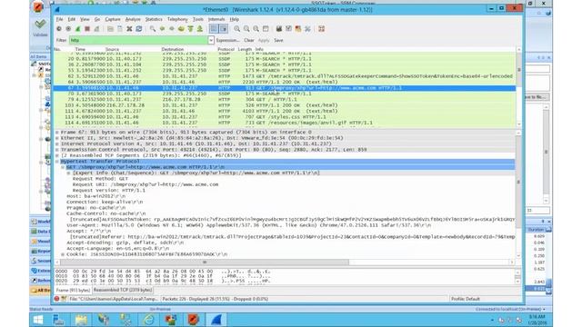Expand the Cookie: JSESSIONID row
The image size is (582, 327).
click(63, 254)
